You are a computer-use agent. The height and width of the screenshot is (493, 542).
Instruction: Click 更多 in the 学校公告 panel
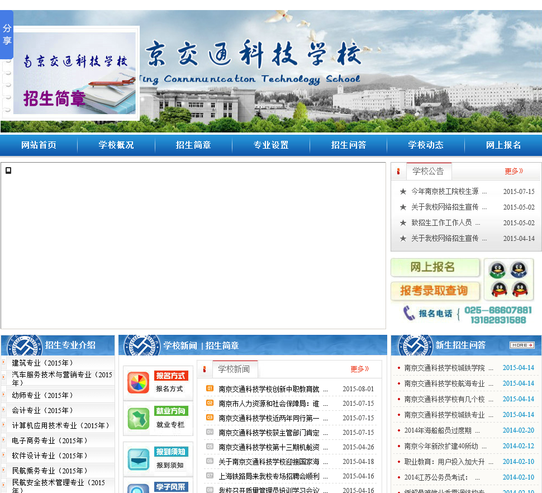click(x=514, y=171)
